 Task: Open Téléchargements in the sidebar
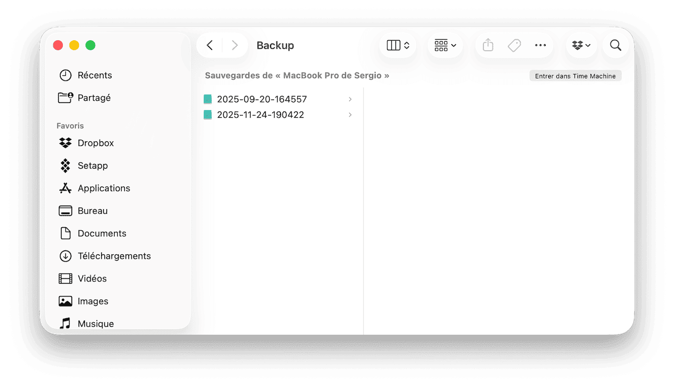(114, 256)
